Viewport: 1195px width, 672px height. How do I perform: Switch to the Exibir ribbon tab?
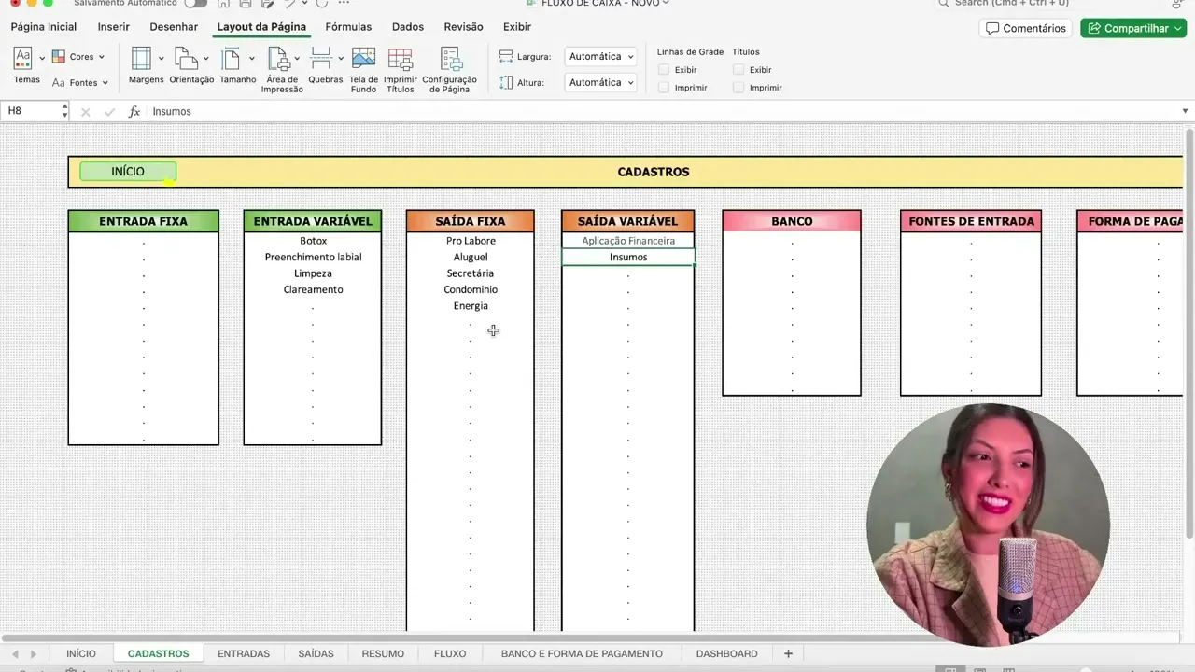click(x=517, y=27)
